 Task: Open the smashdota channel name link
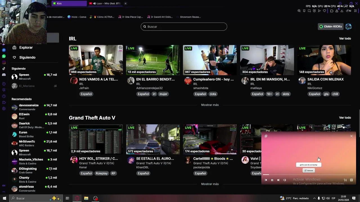(201, 88)
